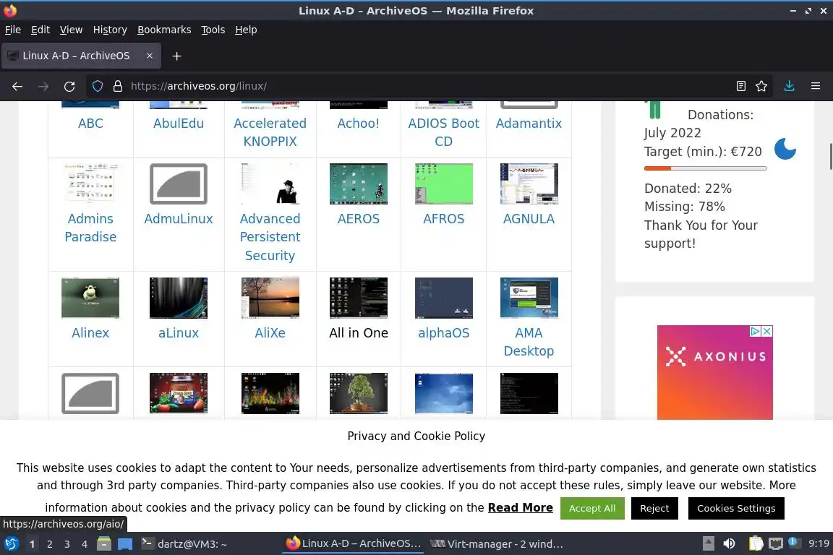This screenshot has width=833, height=555.
Task: Switch to the dartz@VM3 terminal window
Action: 184,544
